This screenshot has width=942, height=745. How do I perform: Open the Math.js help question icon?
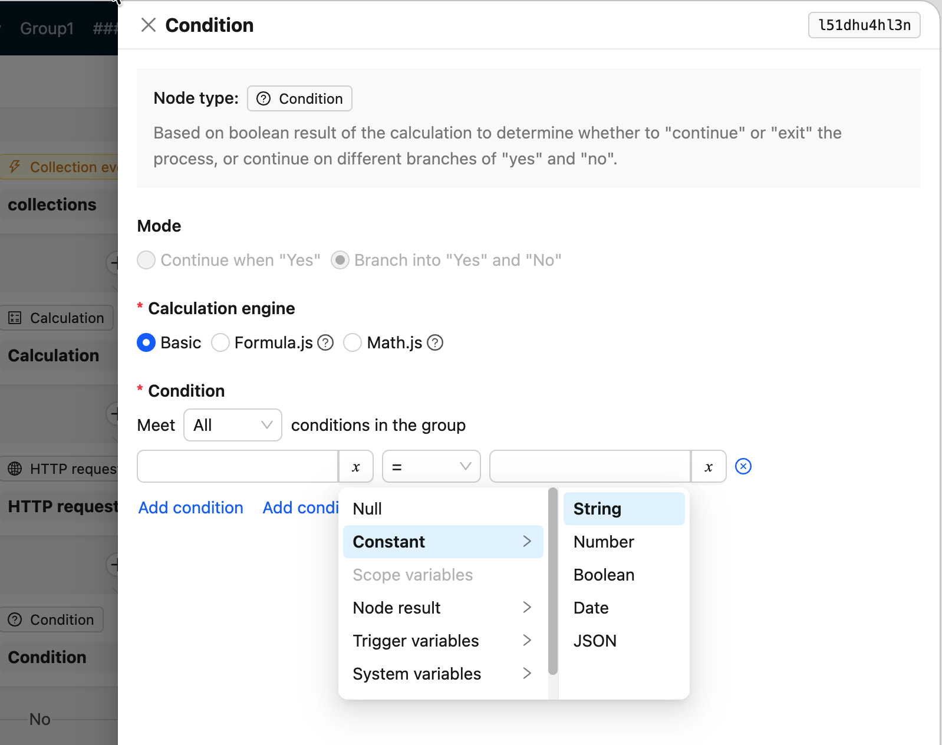435,342
